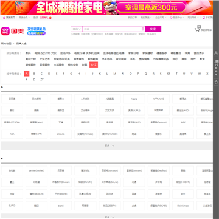Click the star favorites icon in sidebar

click(216, 82)
